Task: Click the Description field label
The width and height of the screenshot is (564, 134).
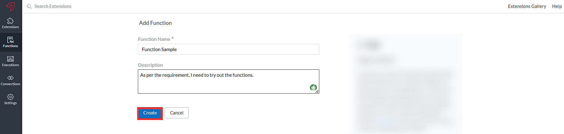Action: click(151, 65)
